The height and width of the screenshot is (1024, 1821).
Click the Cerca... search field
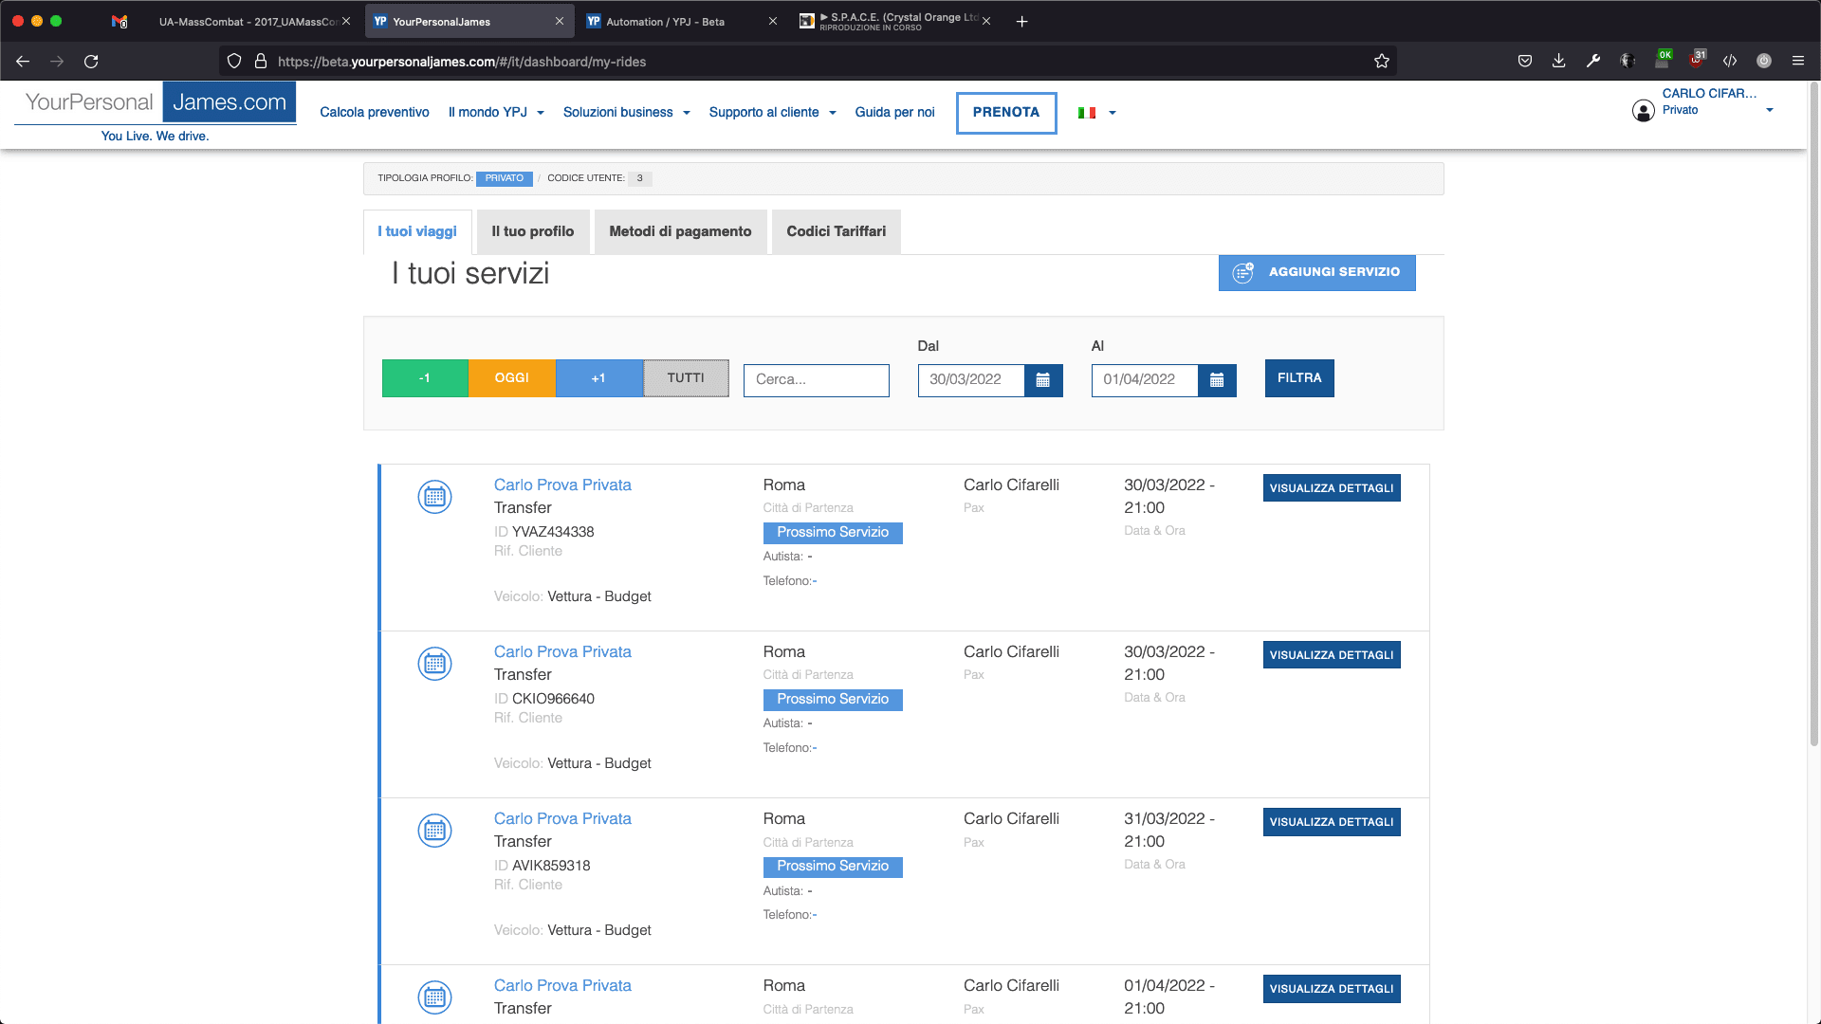pyautogui.click(x=816, y=380)
